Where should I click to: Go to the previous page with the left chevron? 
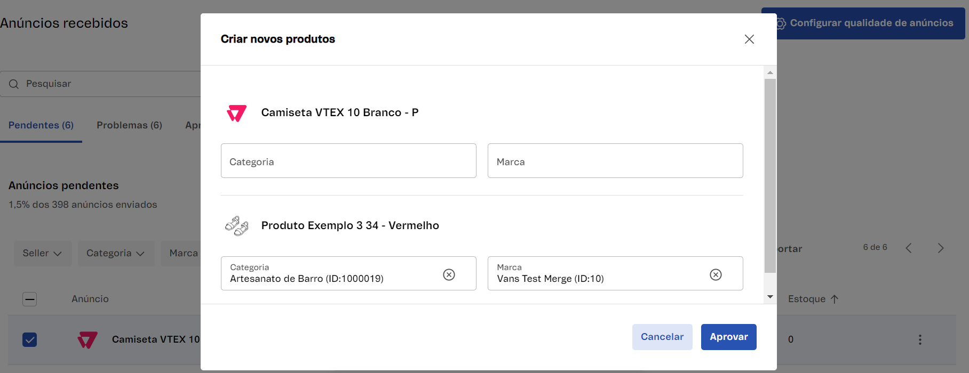(909, 248)
